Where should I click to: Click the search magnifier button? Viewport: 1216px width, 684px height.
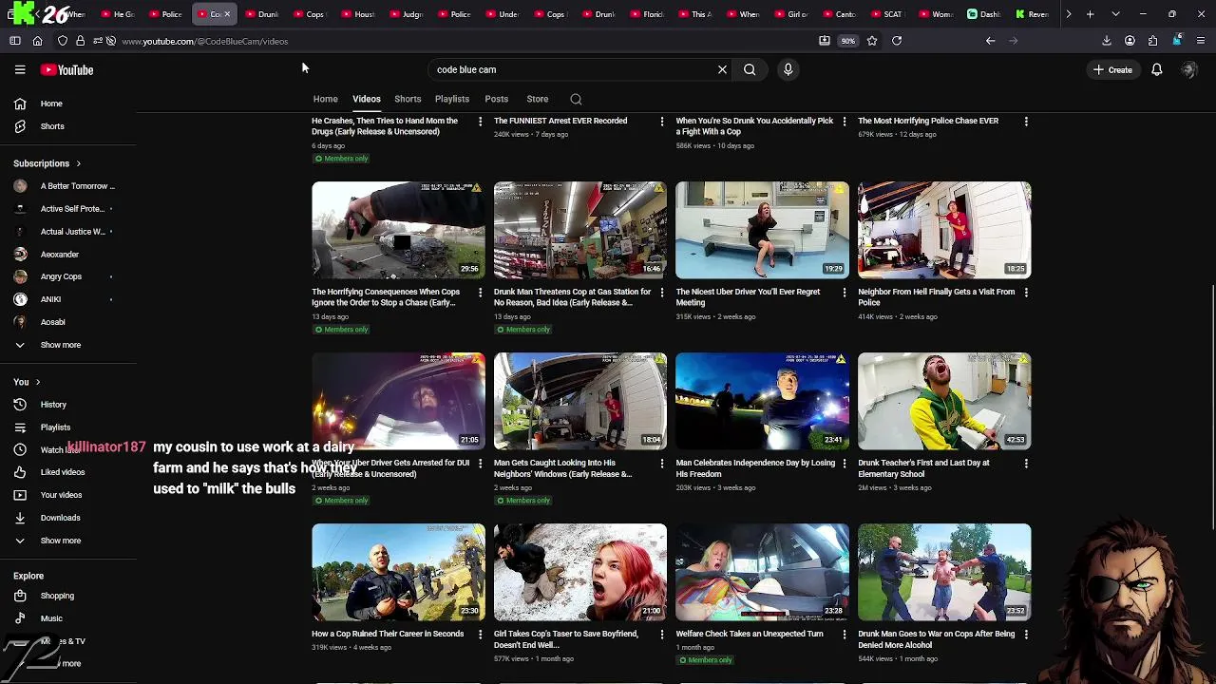coord(750,69)
